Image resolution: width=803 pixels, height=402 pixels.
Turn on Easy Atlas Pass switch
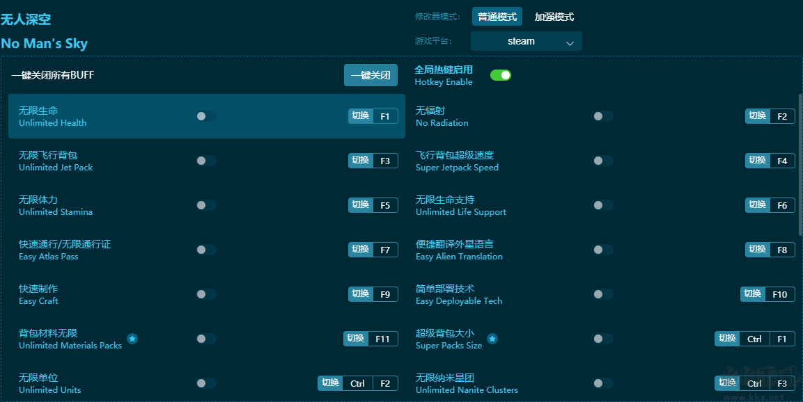(x=206, y=250)
